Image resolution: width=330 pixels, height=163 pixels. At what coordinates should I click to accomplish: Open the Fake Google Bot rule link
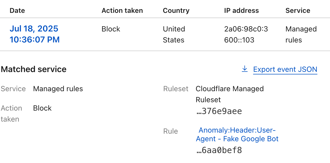coord(237,134)
